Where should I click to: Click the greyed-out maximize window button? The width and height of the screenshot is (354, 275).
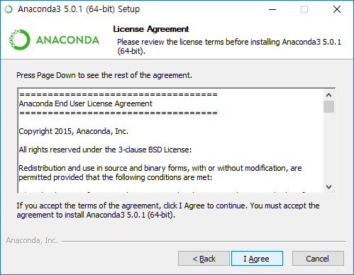point(304,9)
